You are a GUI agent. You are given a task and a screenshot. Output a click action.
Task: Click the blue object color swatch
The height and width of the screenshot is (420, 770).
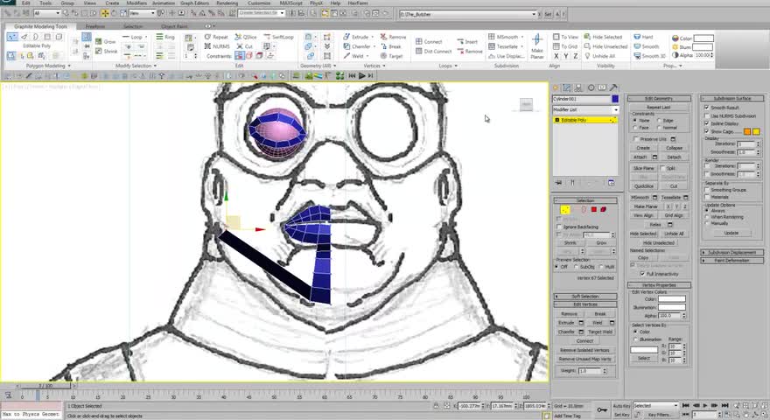[x=615, y=99]
